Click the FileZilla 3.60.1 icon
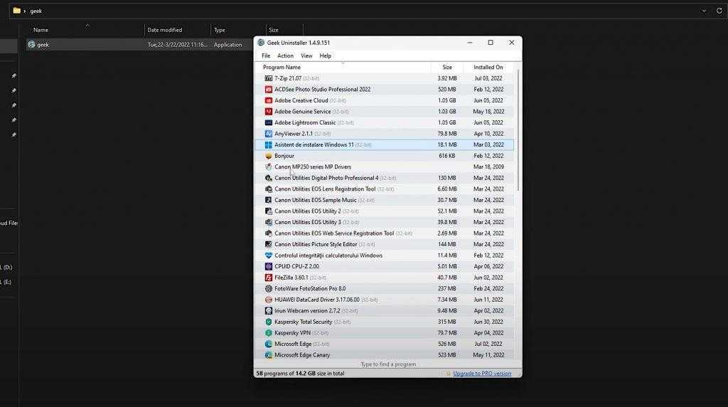The image size is (728, 407). (x=268, y=277)
